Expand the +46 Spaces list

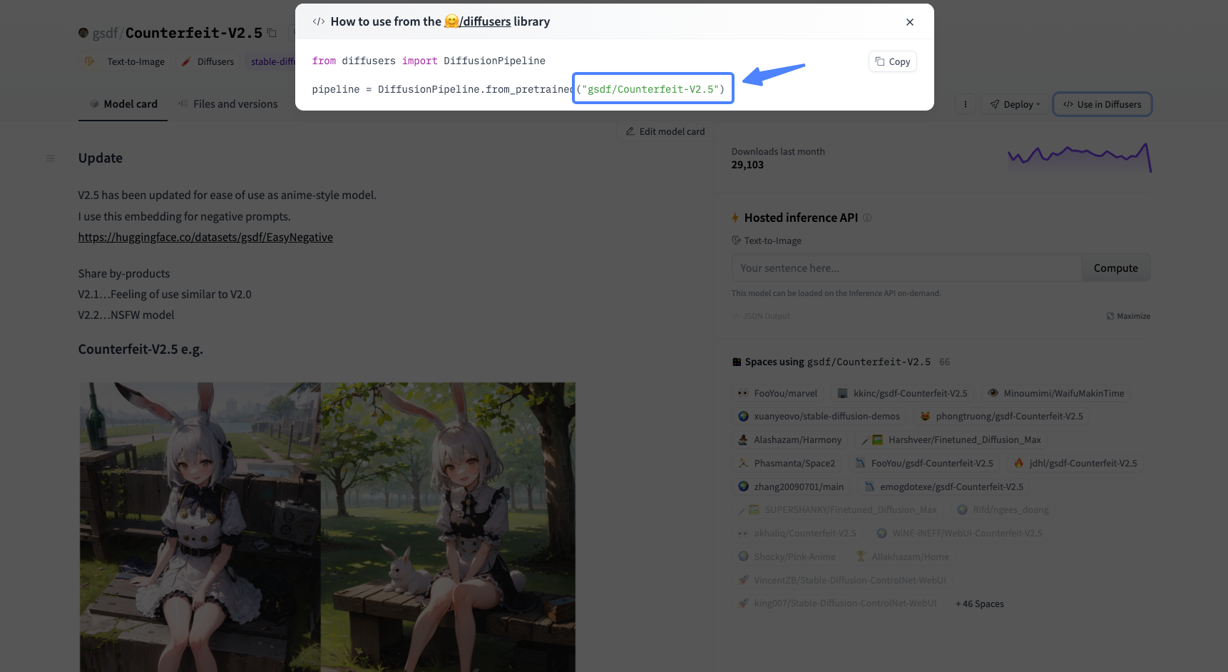point(980,604)
